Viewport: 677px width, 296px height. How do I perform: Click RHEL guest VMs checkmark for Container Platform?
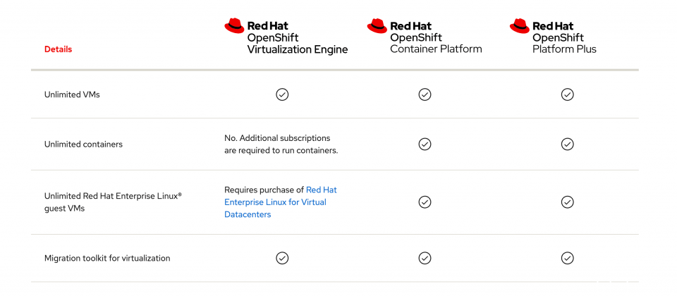425,202
